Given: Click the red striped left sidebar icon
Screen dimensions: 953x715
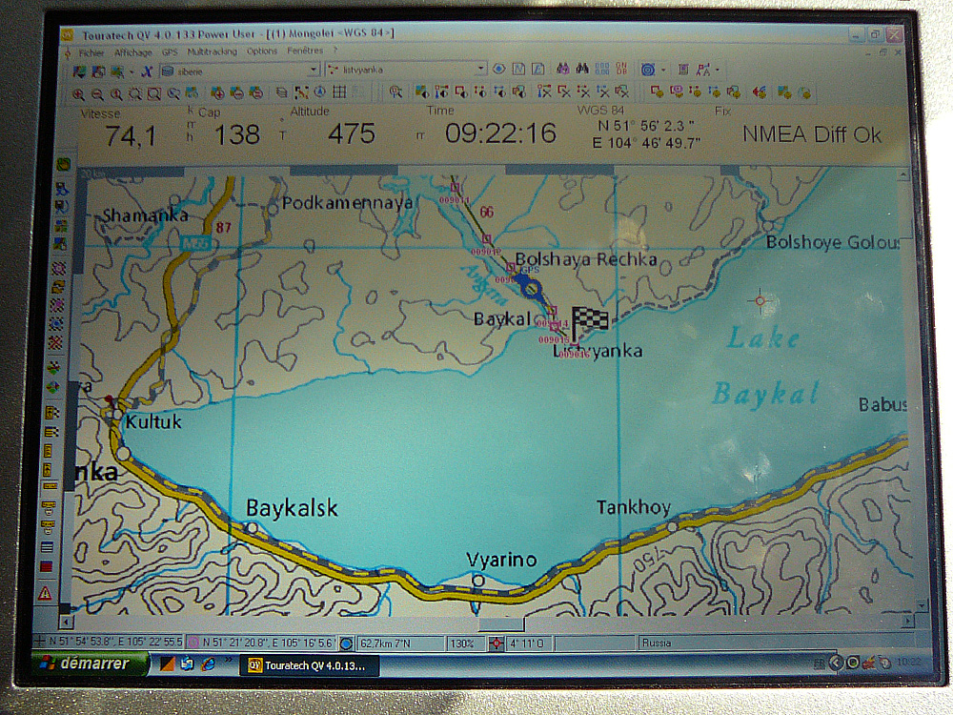Looking at the screenshot, I should pyautogui.click(x=46, y=566).
